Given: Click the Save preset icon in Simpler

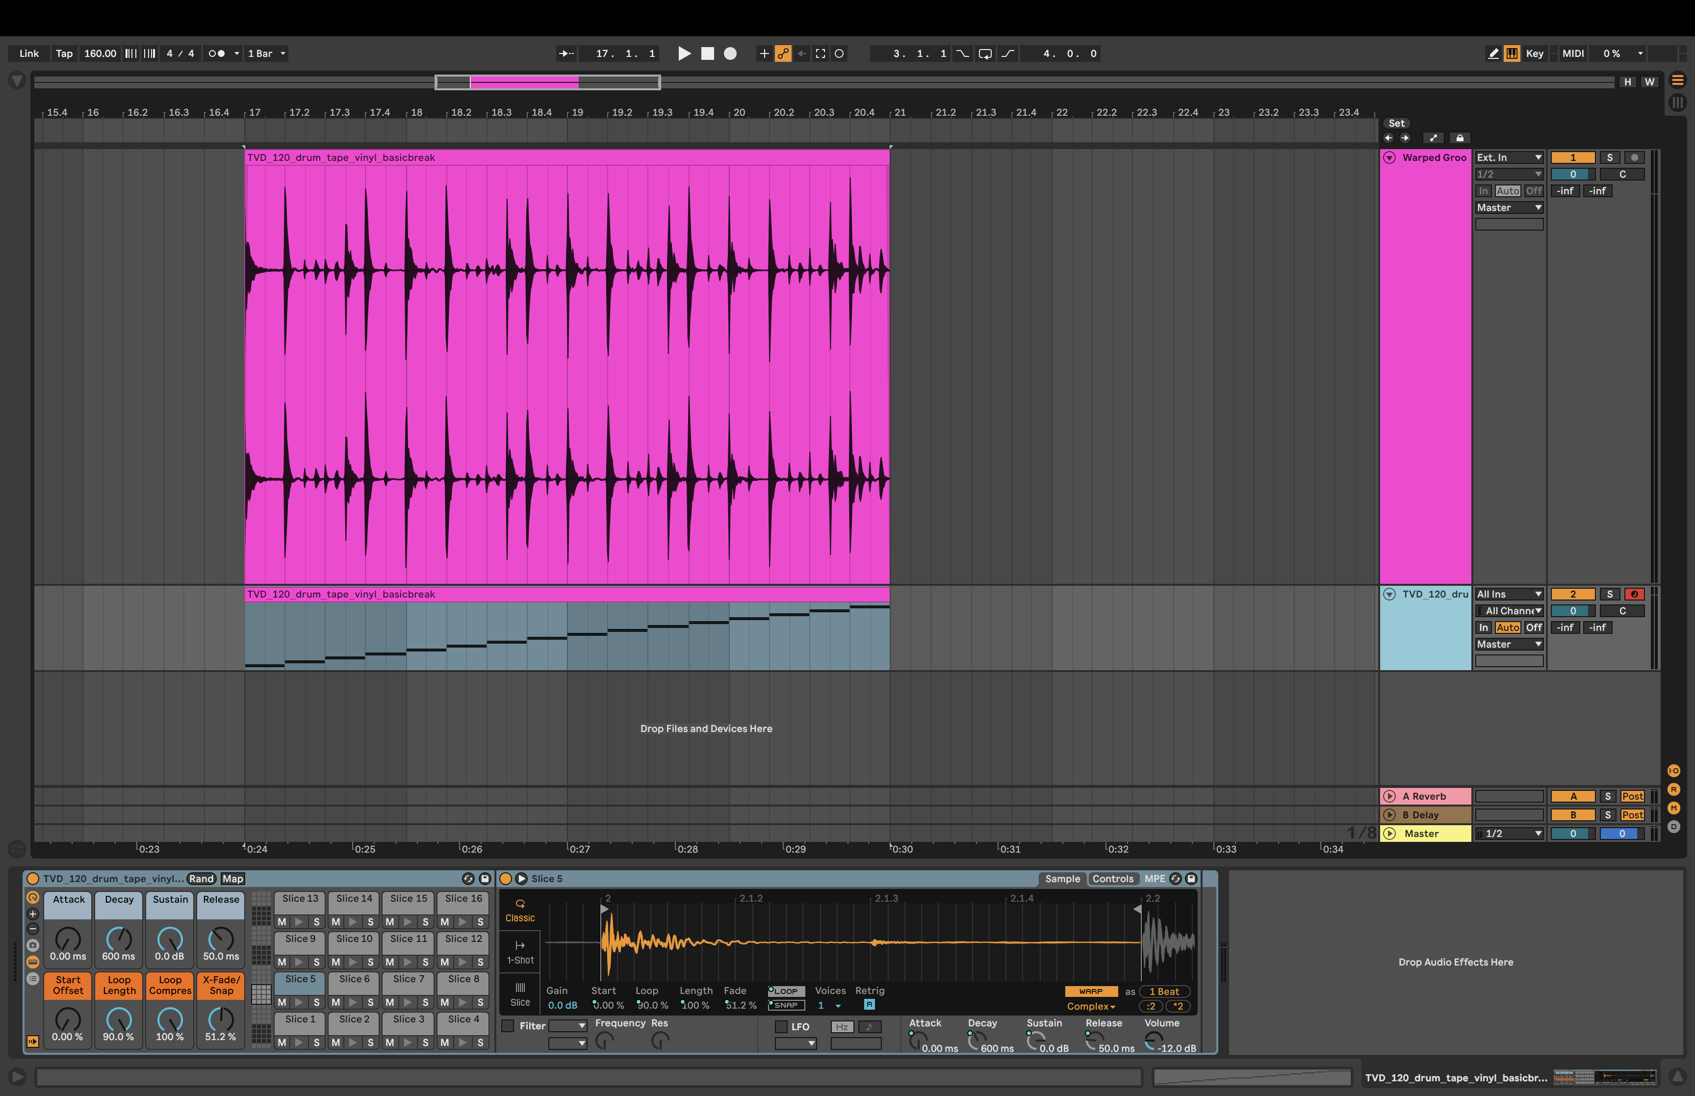Looking at the screenshot, I should (1191, 878).
